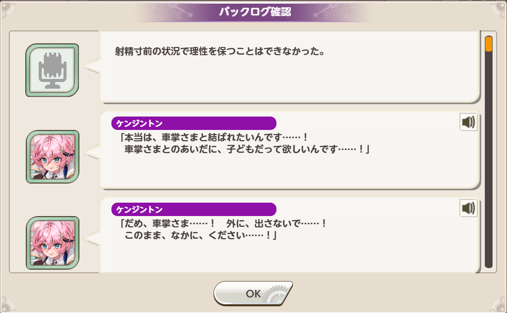507x313 pixels.
Task: Click the dark scrollbar track near the bottom
Action: coord(488,248)
